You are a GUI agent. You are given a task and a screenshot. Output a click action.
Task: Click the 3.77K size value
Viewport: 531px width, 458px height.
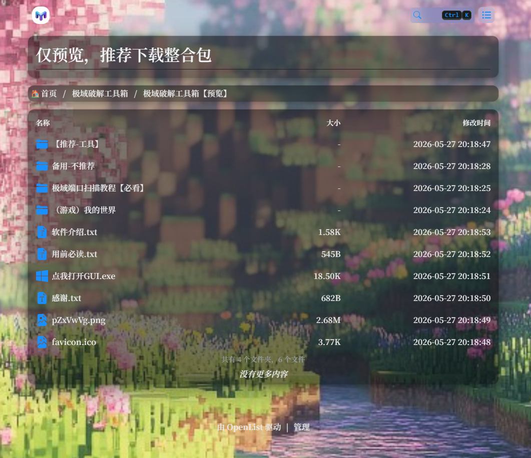[329, 342]
